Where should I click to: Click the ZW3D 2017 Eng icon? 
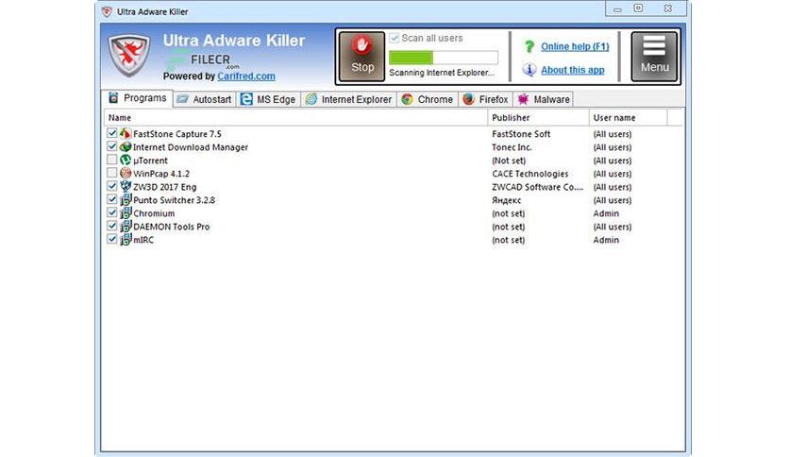coord(126,186)
